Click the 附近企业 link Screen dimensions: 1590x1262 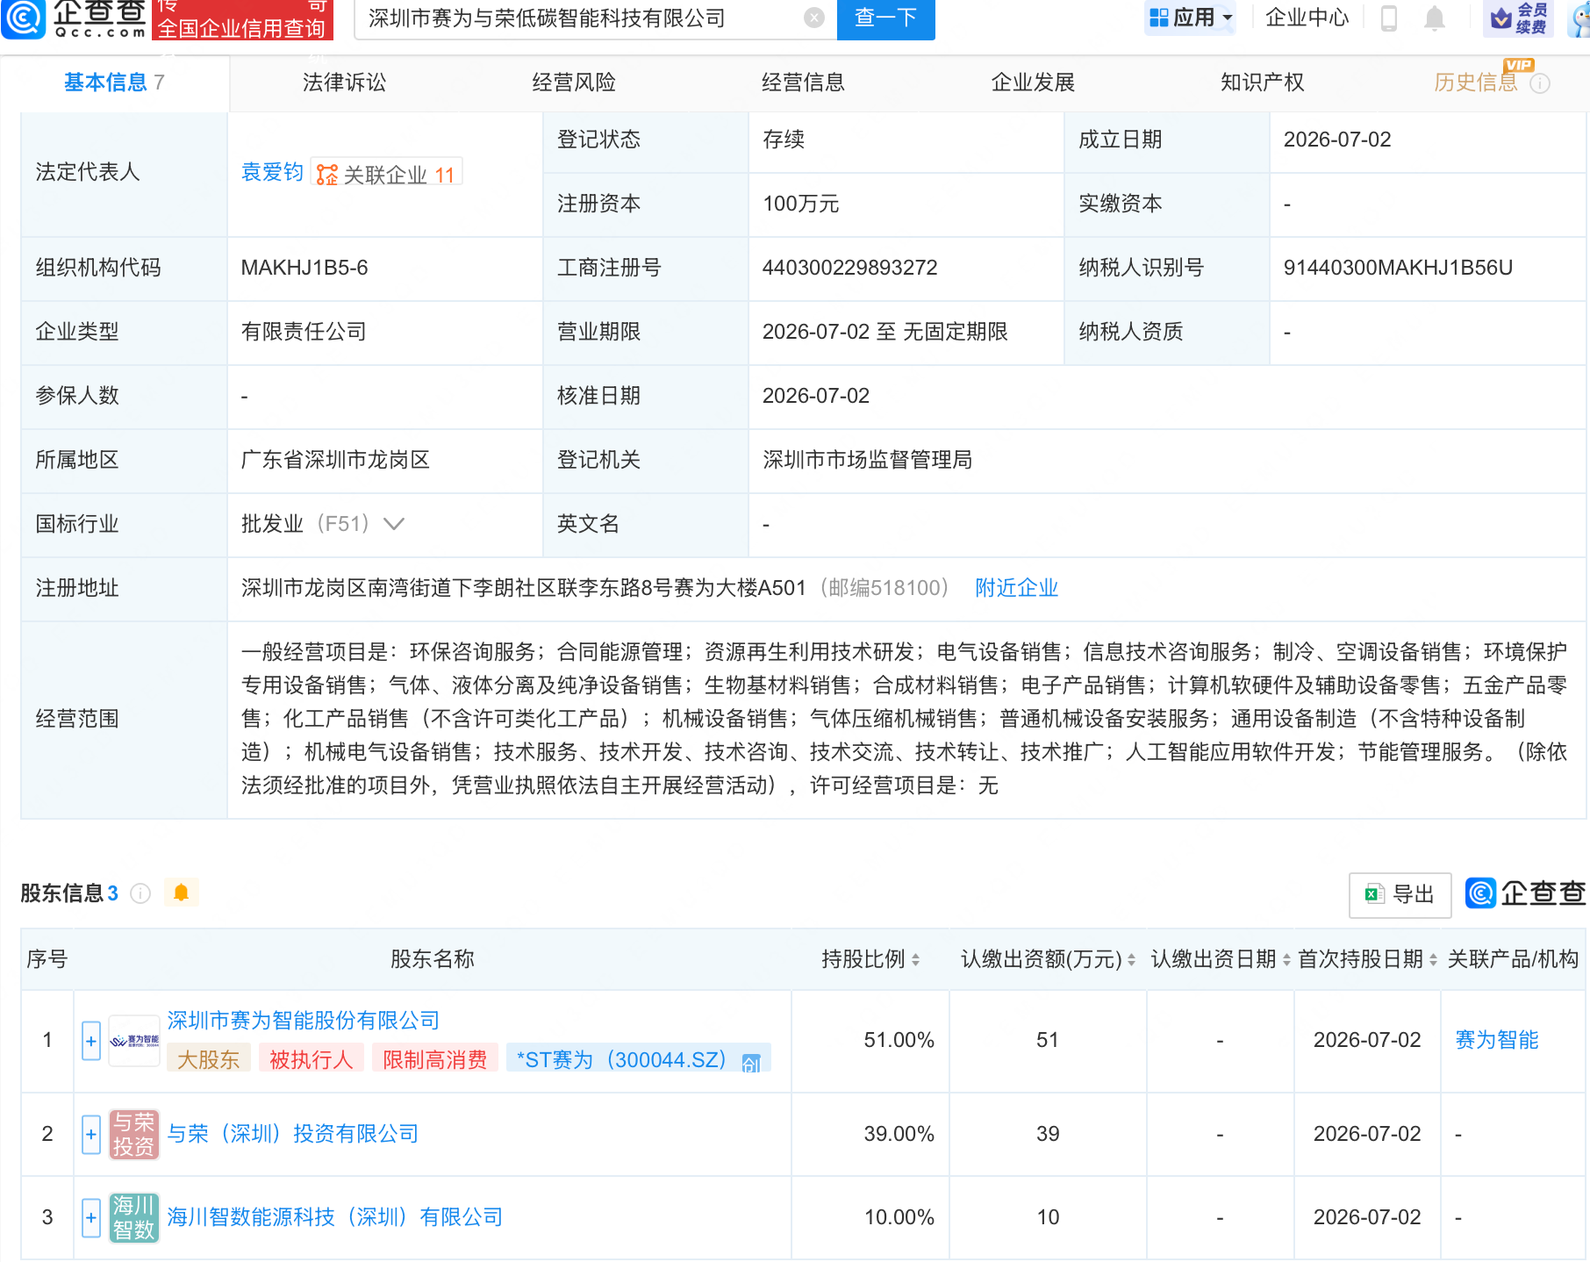click(1017, 588)
